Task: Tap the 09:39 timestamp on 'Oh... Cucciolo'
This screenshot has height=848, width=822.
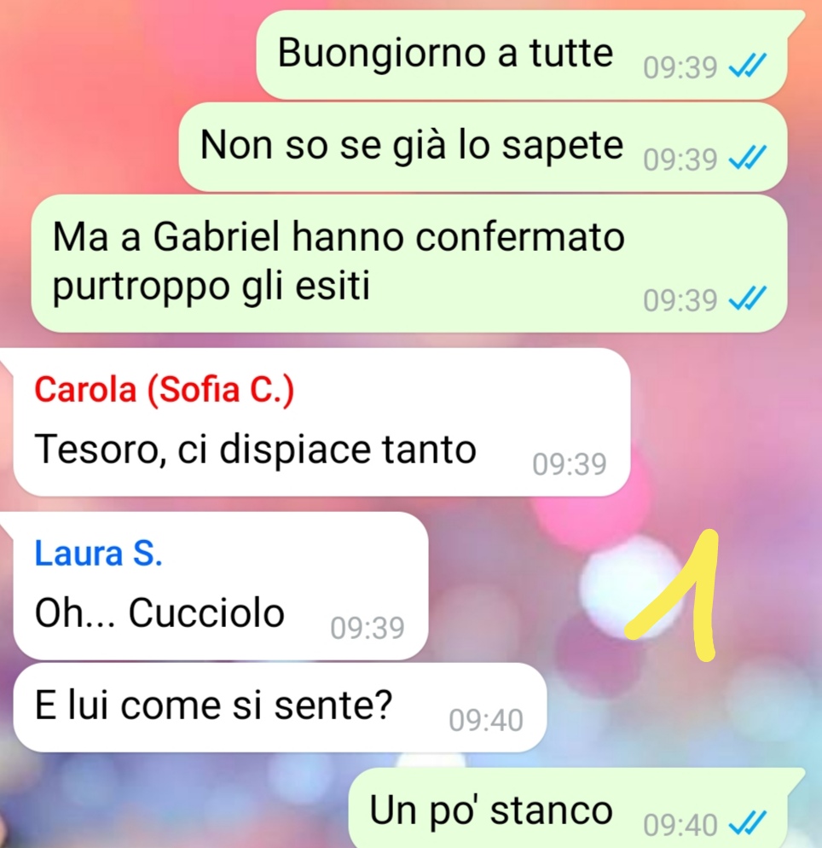Action: (x=368, y=628)
